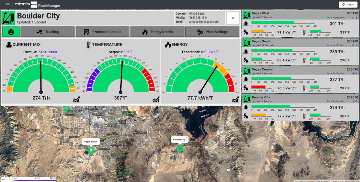Click formula link 232010/0001

pos(48,52)
